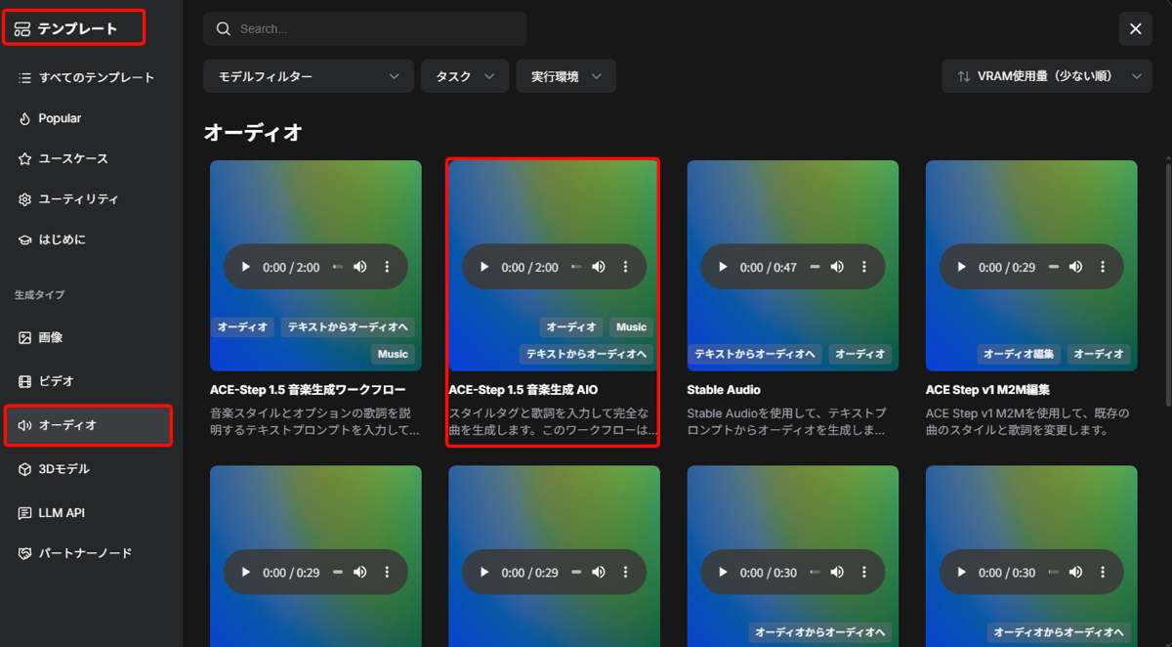Click the オーディオ tag on Stable Audio card
Screen dimensions: 1172x647
coord(860,354)
